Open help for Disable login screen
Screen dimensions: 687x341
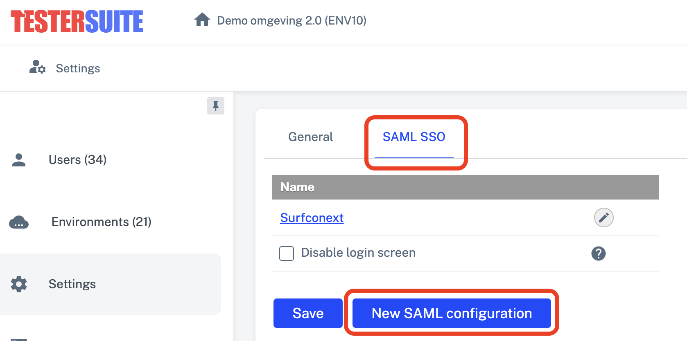(x=598, y=254)
